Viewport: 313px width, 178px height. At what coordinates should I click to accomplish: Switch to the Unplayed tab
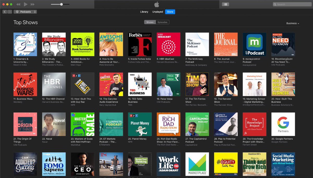[158, 12]
